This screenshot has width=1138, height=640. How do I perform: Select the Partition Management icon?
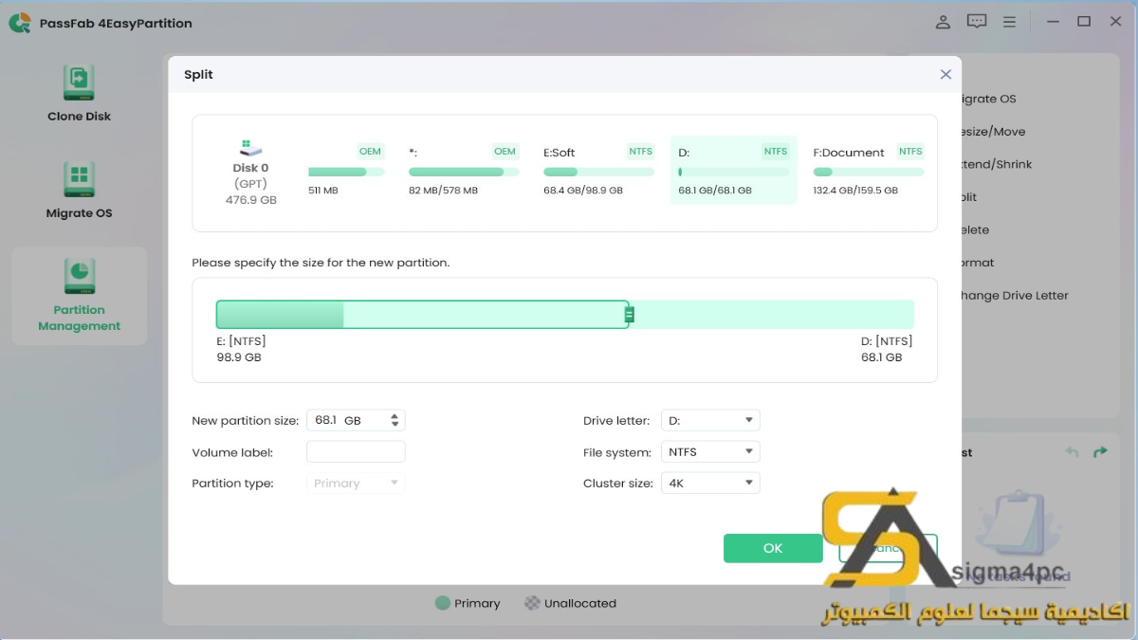click(x=79, y=276)
